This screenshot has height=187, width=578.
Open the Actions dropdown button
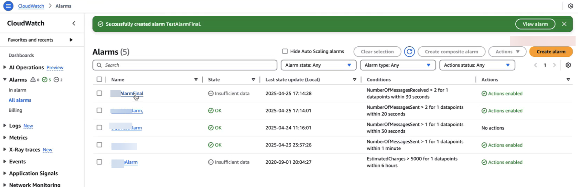pyautogui.click(x=507, y=52)
